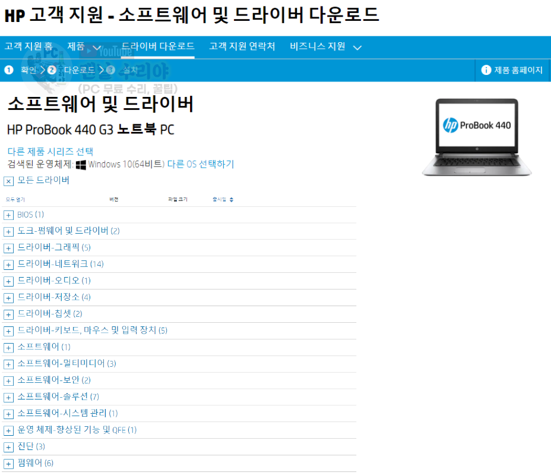Click HP ProBook 440 G3 노트북 PC title
Screen dimensions: 551x475
point(91,130)
